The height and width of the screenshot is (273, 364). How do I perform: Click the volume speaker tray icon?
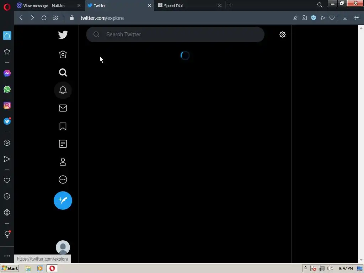point(330,269)
